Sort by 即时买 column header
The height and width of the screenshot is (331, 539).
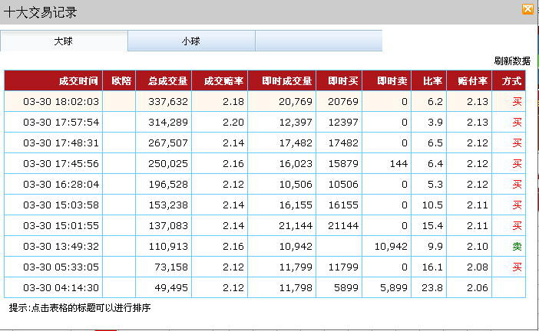342,80
